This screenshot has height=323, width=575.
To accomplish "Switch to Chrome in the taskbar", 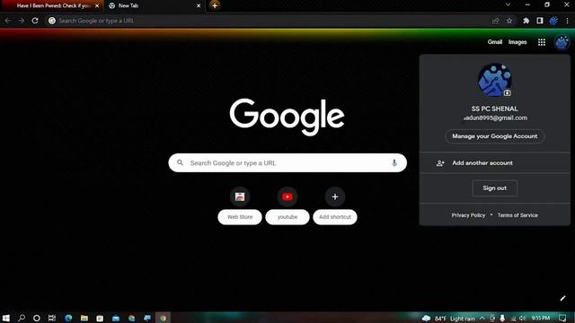I will [x=163, y=318].
